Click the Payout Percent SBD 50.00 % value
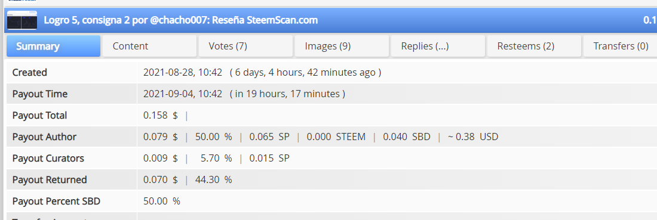 point(162,201)
